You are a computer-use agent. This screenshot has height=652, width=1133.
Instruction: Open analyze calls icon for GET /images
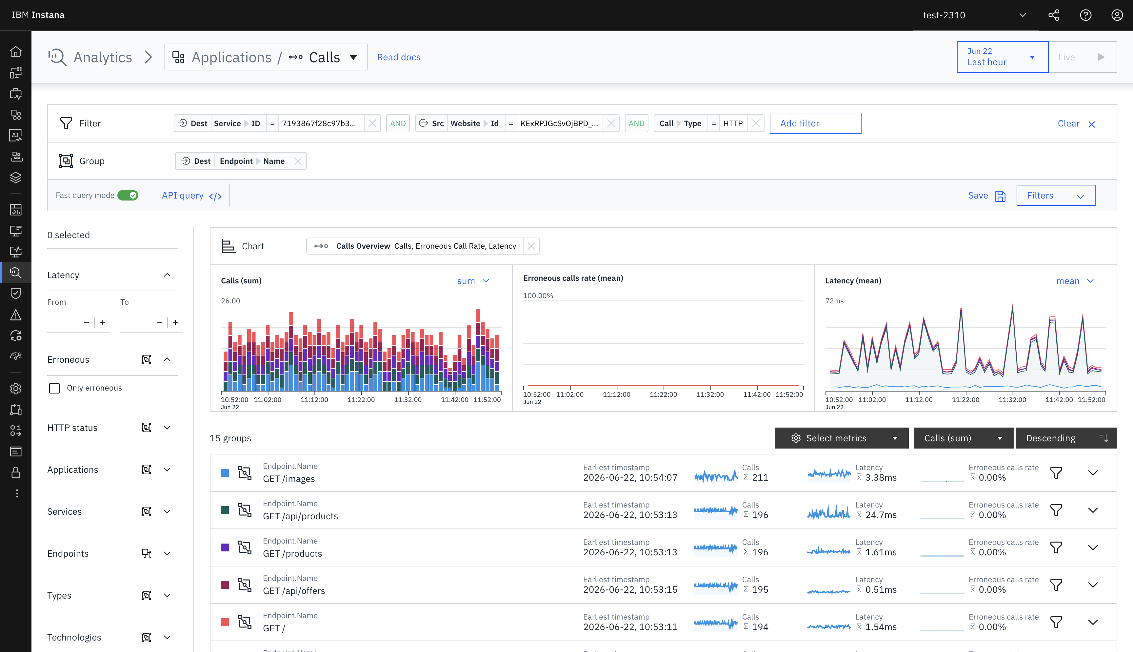coord(245,472)
